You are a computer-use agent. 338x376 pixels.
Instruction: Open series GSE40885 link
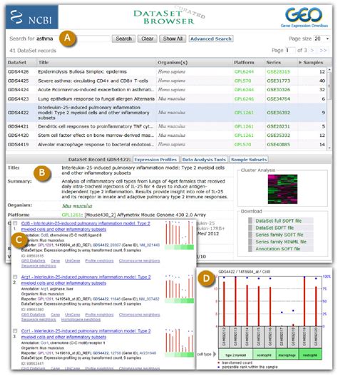pyautogui.click(x=278, y=144)
